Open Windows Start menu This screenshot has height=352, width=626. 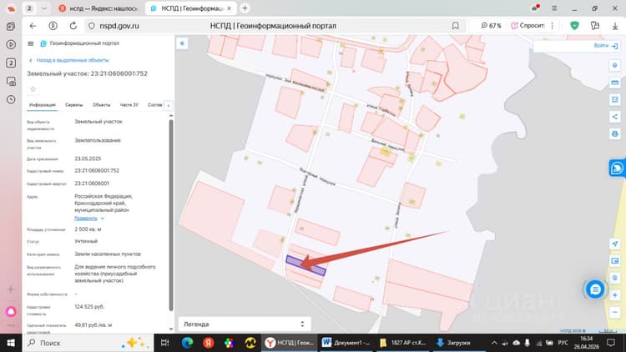pyautogui.click(x=11, y=343)
